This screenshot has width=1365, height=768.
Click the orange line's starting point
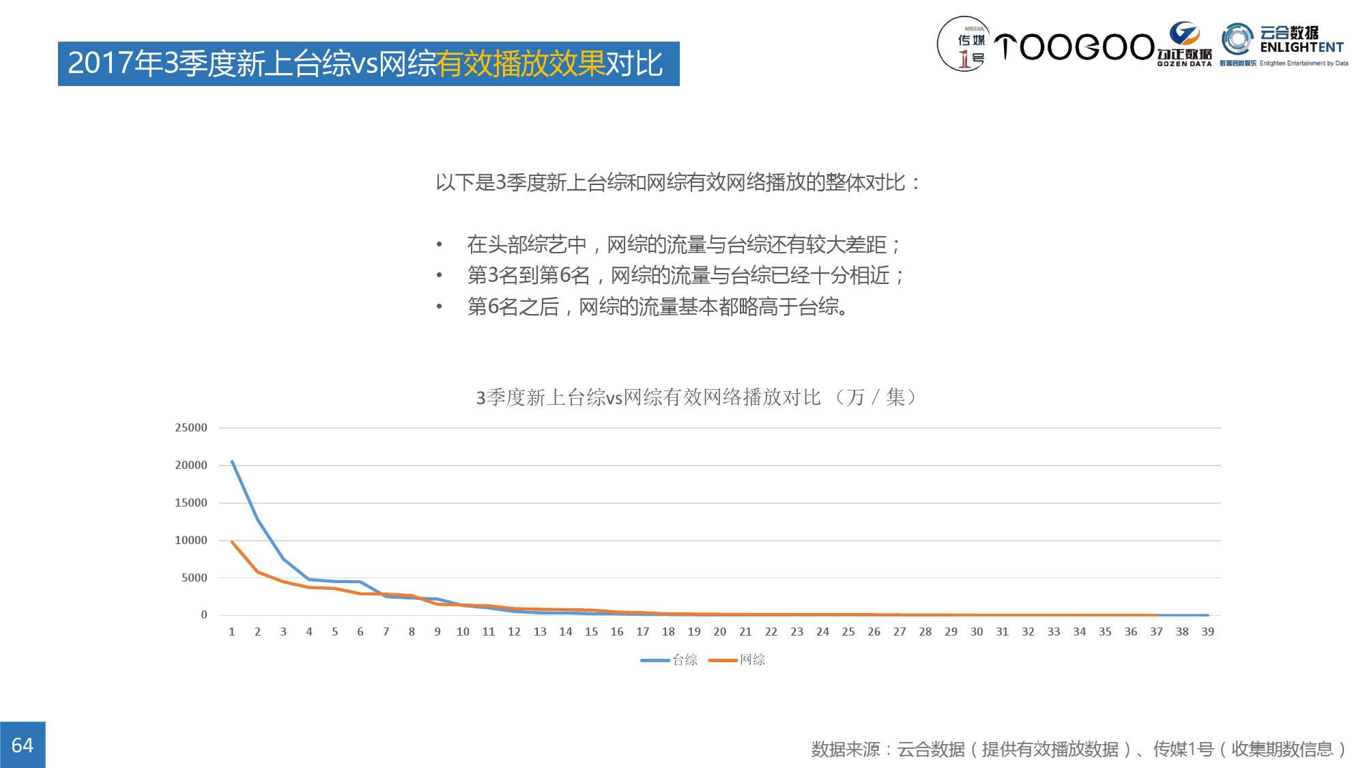(x=232, y=542)
